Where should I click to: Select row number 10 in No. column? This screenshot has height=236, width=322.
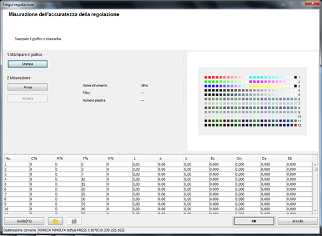17,209
